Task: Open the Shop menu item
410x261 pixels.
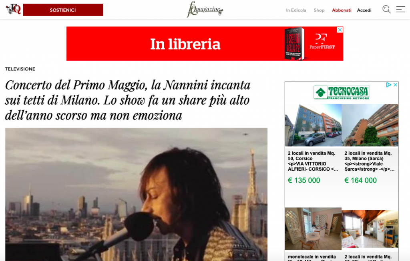Action: tap(319, 10)
